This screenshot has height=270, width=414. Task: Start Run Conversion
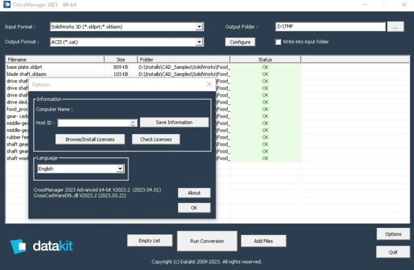[x=207, y=241]
